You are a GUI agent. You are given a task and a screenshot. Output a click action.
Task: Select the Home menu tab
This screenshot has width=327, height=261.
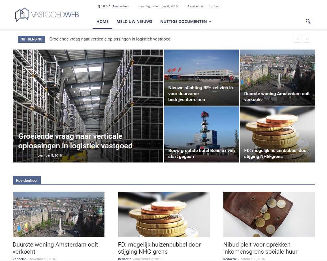click(x=102, y=22)
